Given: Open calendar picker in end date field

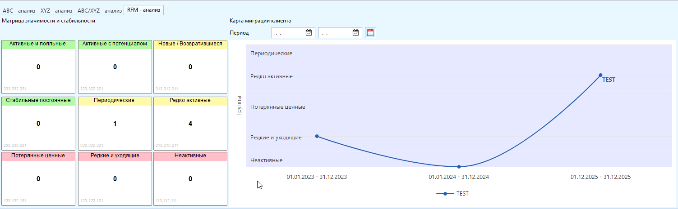Looking at the screenshot, I should [x=355, y=32].
